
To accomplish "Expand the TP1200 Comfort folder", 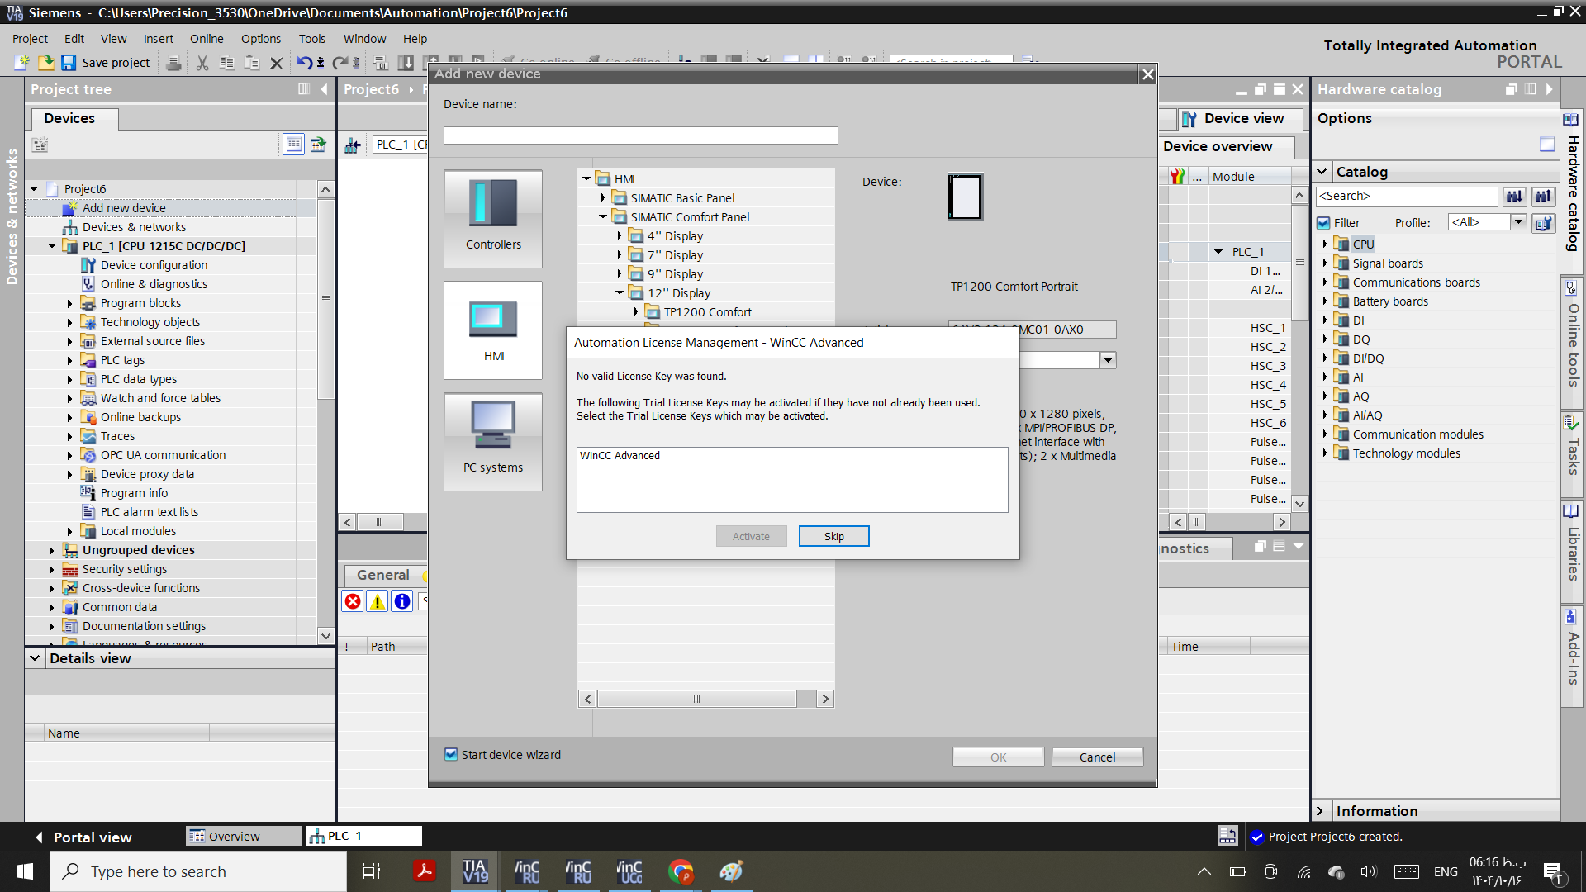I will (636, 311).
